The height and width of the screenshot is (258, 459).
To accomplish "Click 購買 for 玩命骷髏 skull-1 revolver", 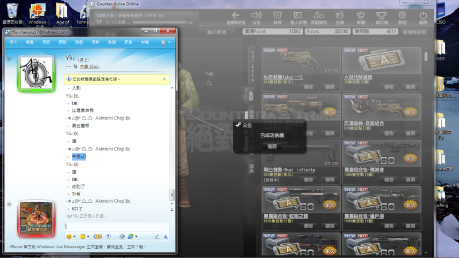I will pos(330,87).
